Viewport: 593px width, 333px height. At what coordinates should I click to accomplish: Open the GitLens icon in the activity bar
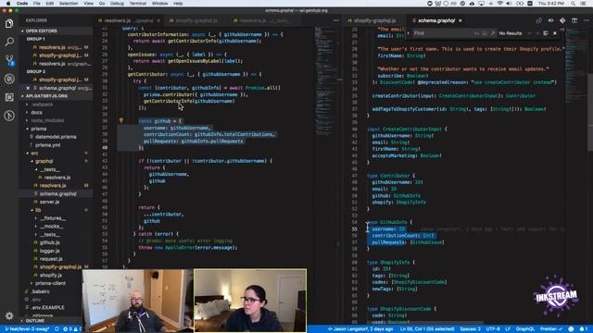(x=9, y=116)
